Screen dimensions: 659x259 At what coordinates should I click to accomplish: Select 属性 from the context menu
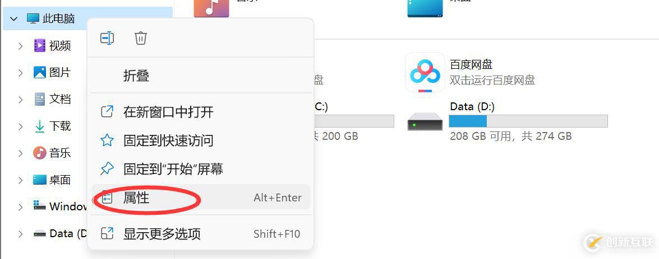(136, 197)
